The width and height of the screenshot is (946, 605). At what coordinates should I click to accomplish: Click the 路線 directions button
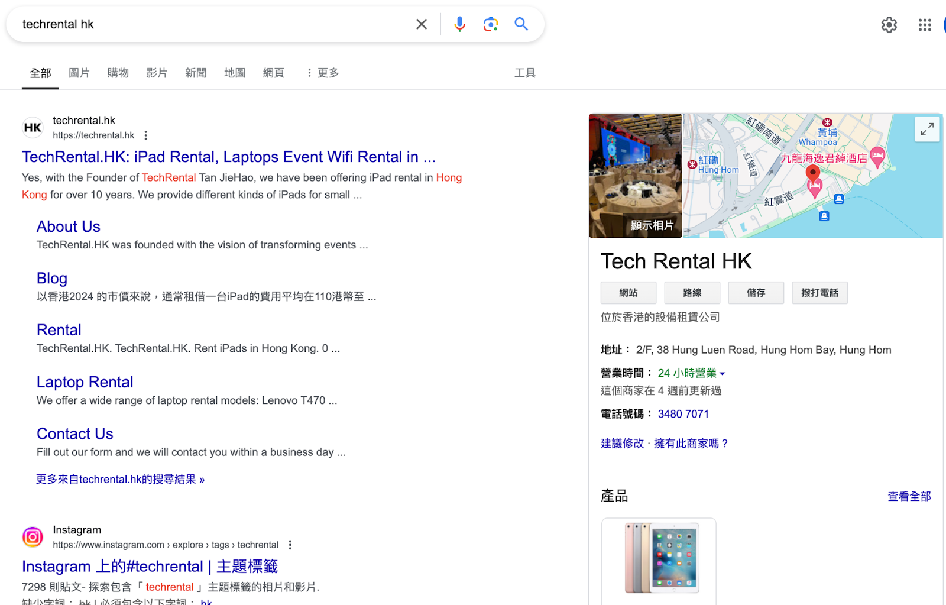pos(692,293)
